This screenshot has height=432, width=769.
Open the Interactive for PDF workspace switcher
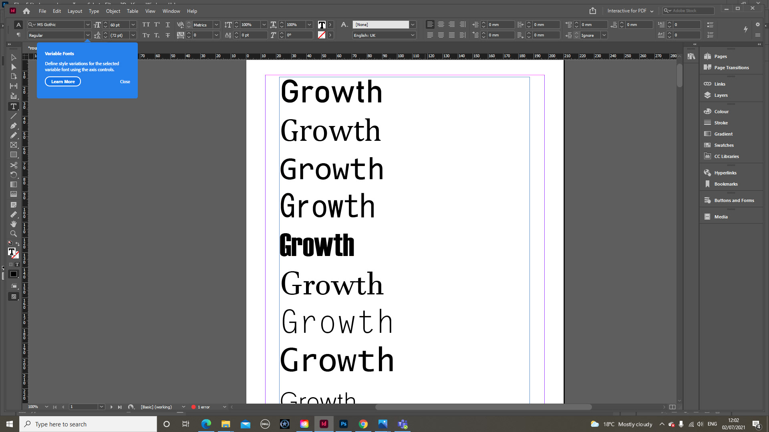(x=630, y=11)
